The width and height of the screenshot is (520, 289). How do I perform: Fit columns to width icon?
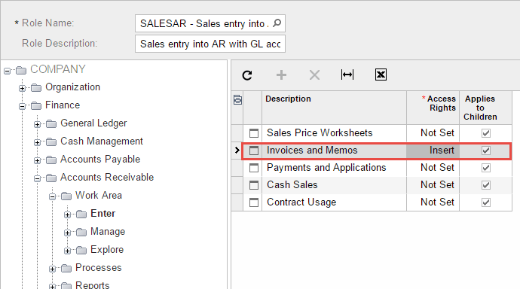[347, 75]
